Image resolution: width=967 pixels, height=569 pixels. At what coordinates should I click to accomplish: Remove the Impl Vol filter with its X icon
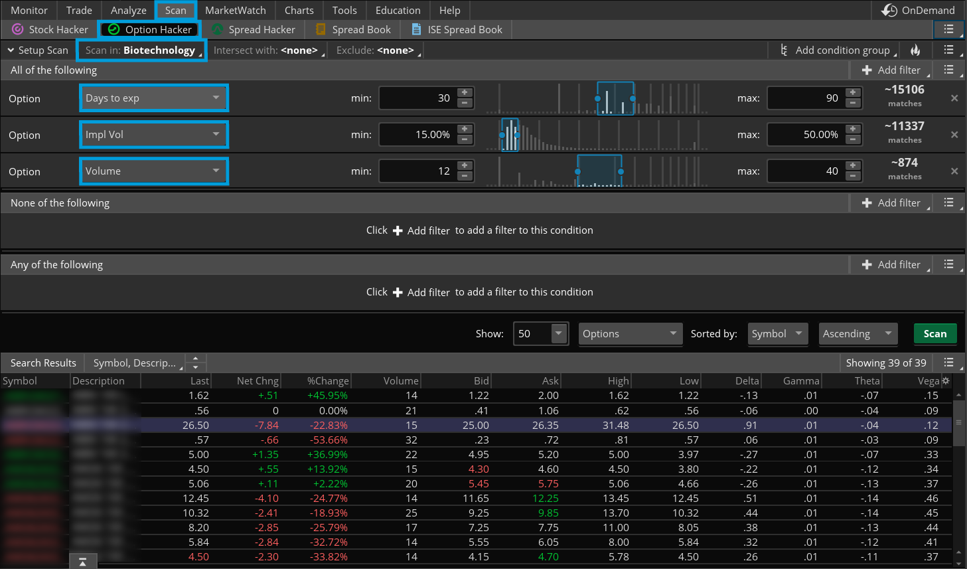[x=954, y=134]
